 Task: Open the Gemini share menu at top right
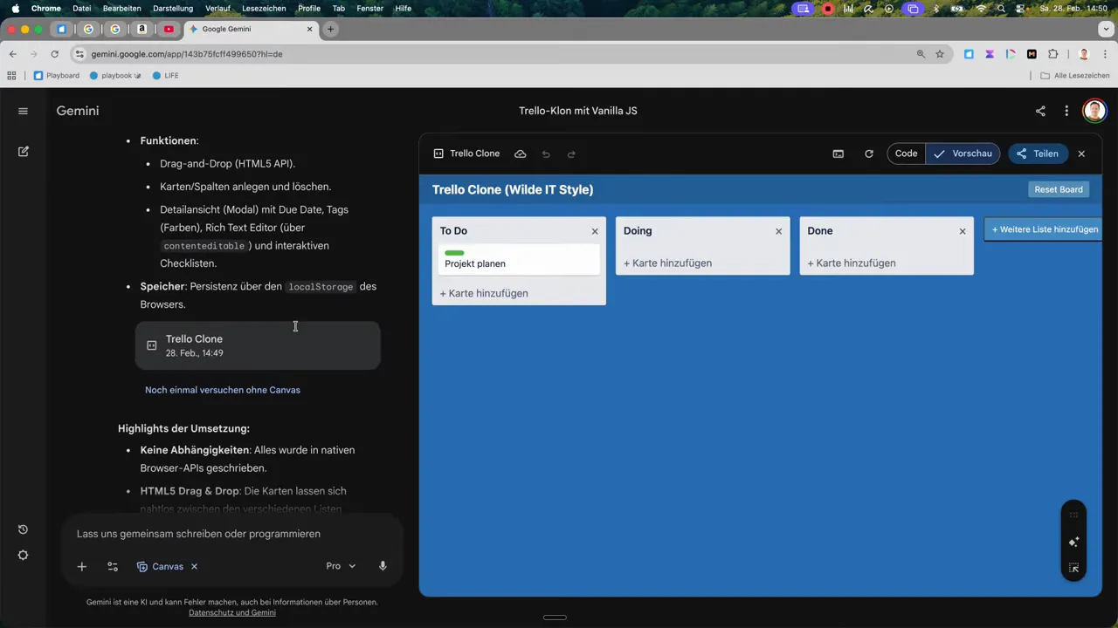click(1040, 111)
